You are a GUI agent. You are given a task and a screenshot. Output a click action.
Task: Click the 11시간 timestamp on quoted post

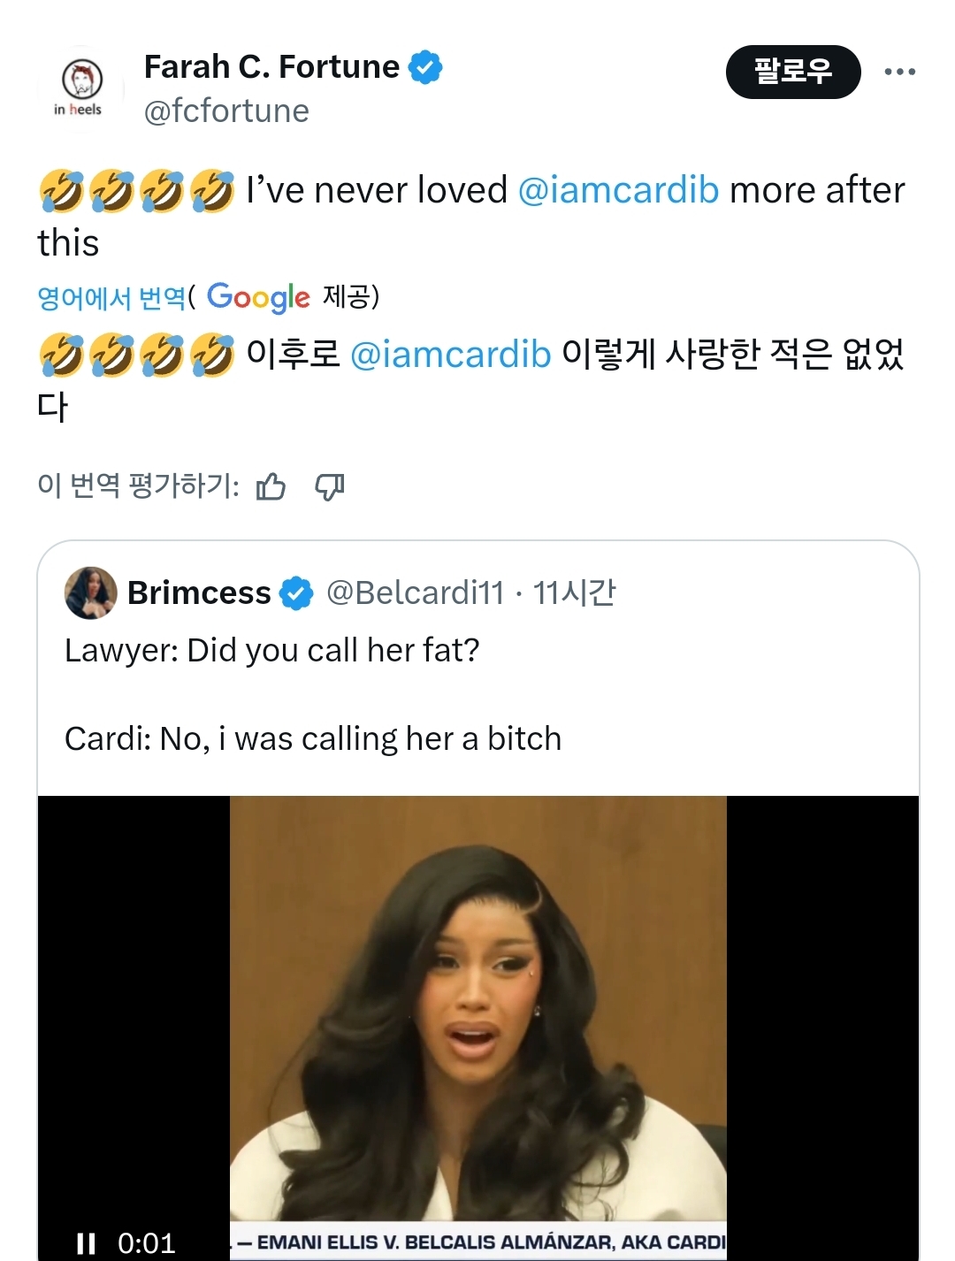(x=574, y=592)
